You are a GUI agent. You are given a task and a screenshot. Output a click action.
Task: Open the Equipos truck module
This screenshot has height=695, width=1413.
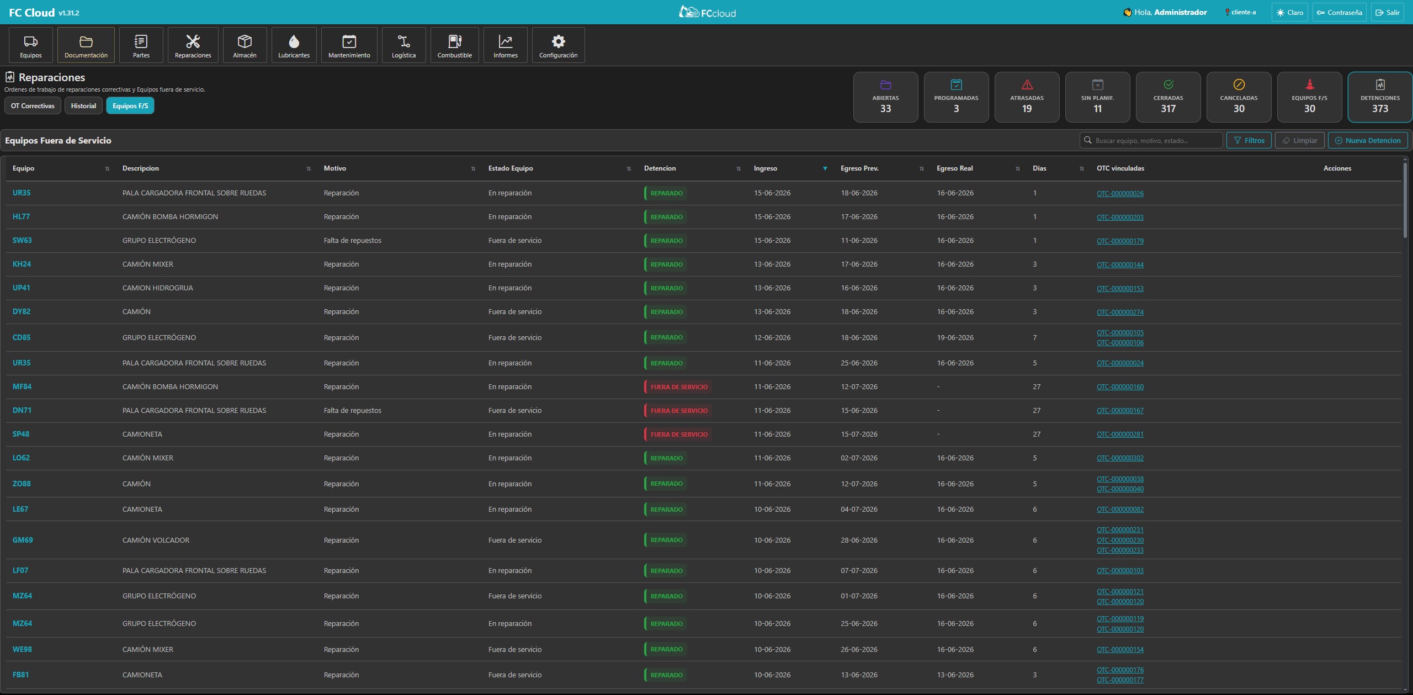click(31, 45)
